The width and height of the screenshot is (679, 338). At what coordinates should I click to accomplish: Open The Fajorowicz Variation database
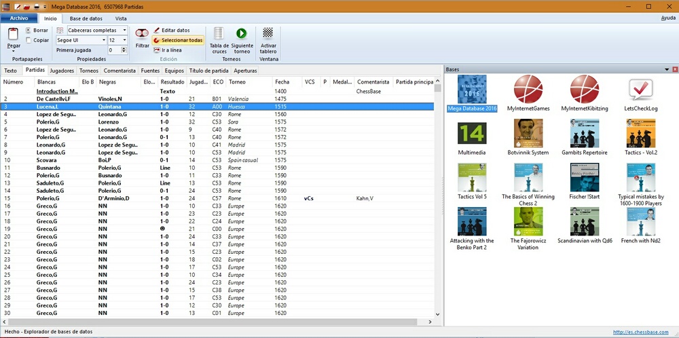coord(528,221)
